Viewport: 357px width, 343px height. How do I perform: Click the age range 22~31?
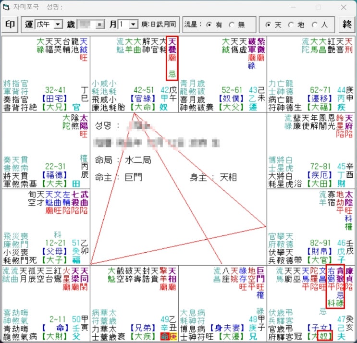(x=55, y=166)
